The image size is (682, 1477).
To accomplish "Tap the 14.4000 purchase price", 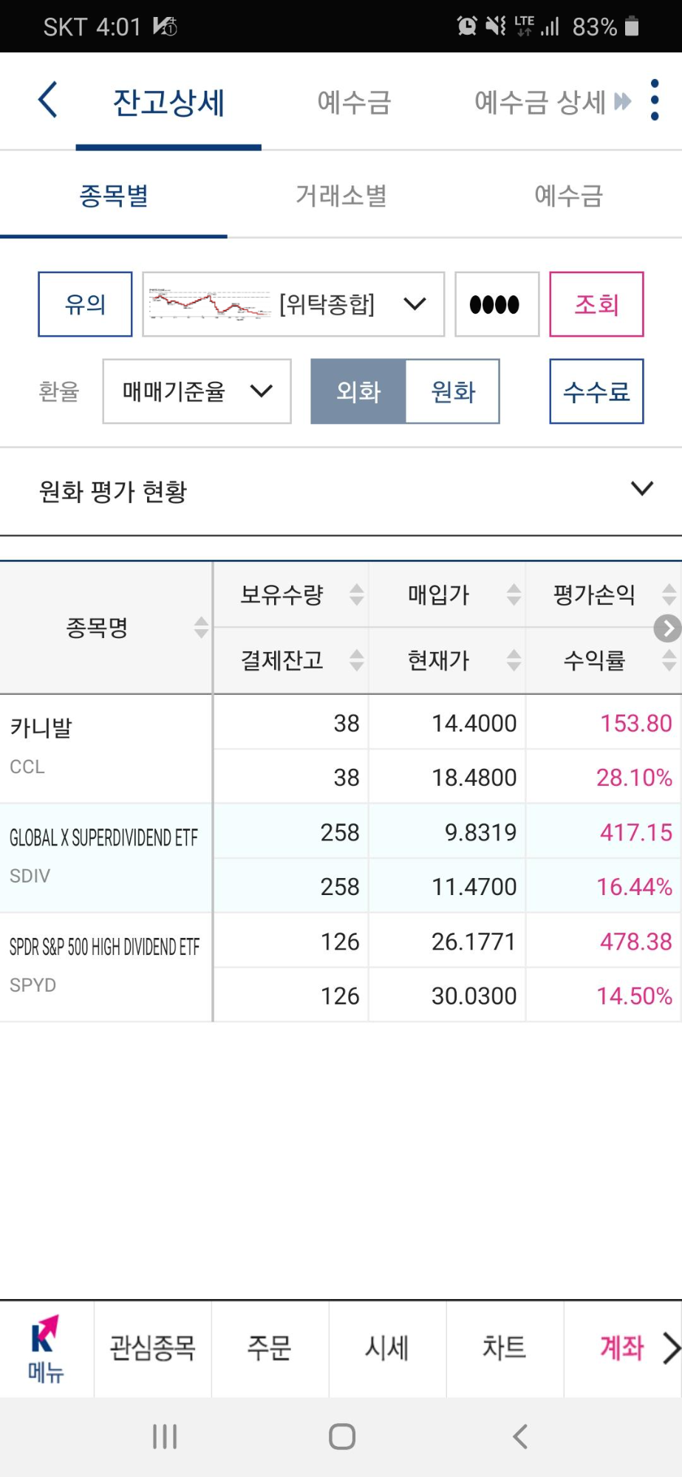I will tap(474, 723).
